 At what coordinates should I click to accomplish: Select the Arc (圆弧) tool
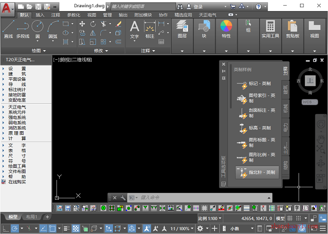click(x=53, y=29)
